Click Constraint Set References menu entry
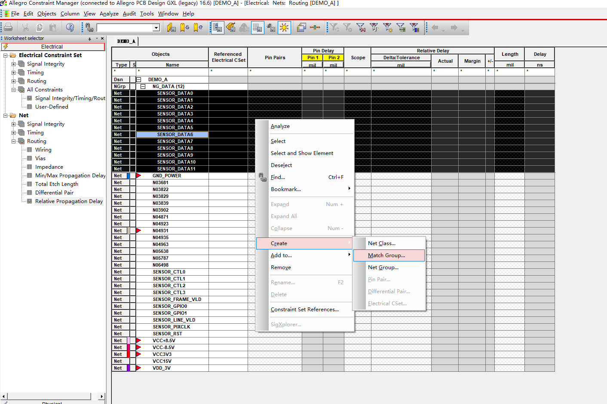 305,310
